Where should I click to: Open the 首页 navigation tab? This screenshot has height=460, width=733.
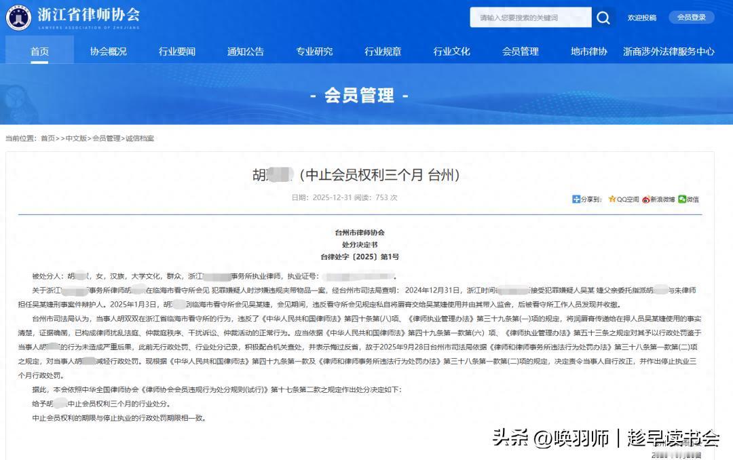click(x=39, y=50)
